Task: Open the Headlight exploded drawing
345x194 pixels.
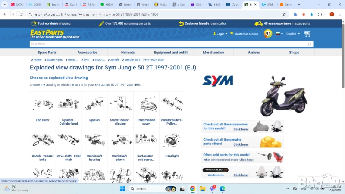Action: [172, 145]
